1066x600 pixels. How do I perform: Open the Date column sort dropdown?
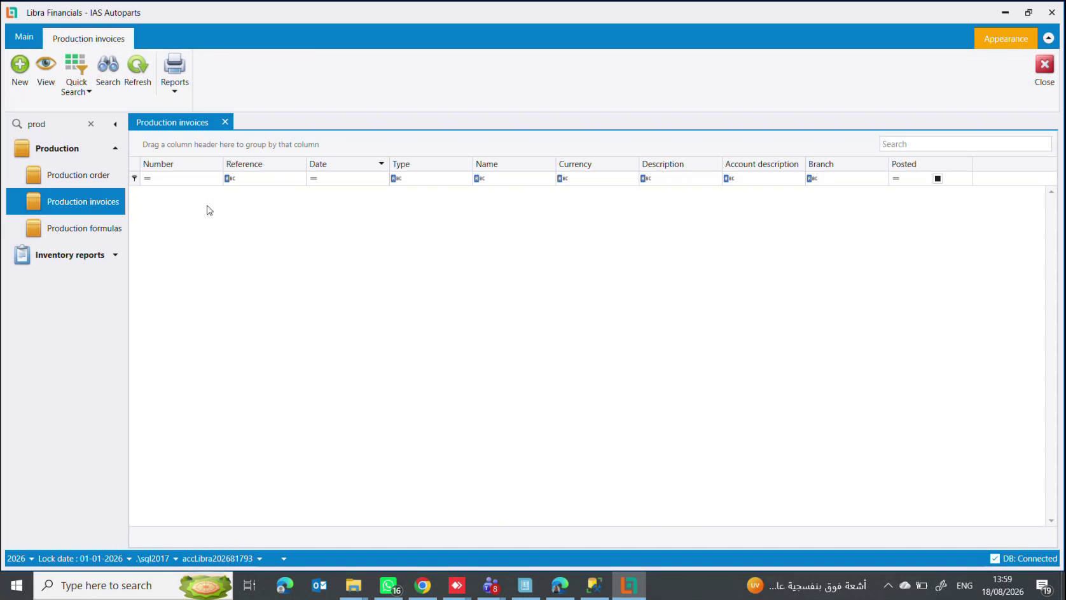coord(382,164)
